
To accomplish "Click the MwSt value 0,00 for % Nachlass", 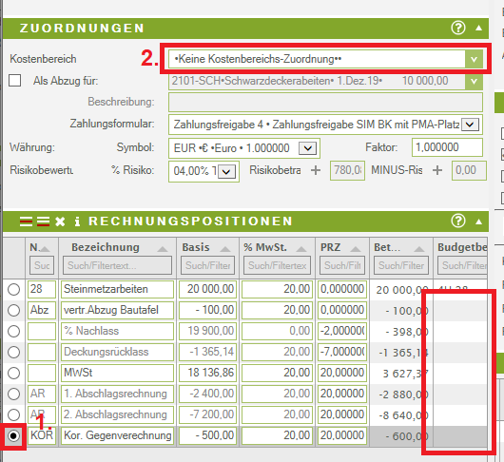I will [277, 331].
